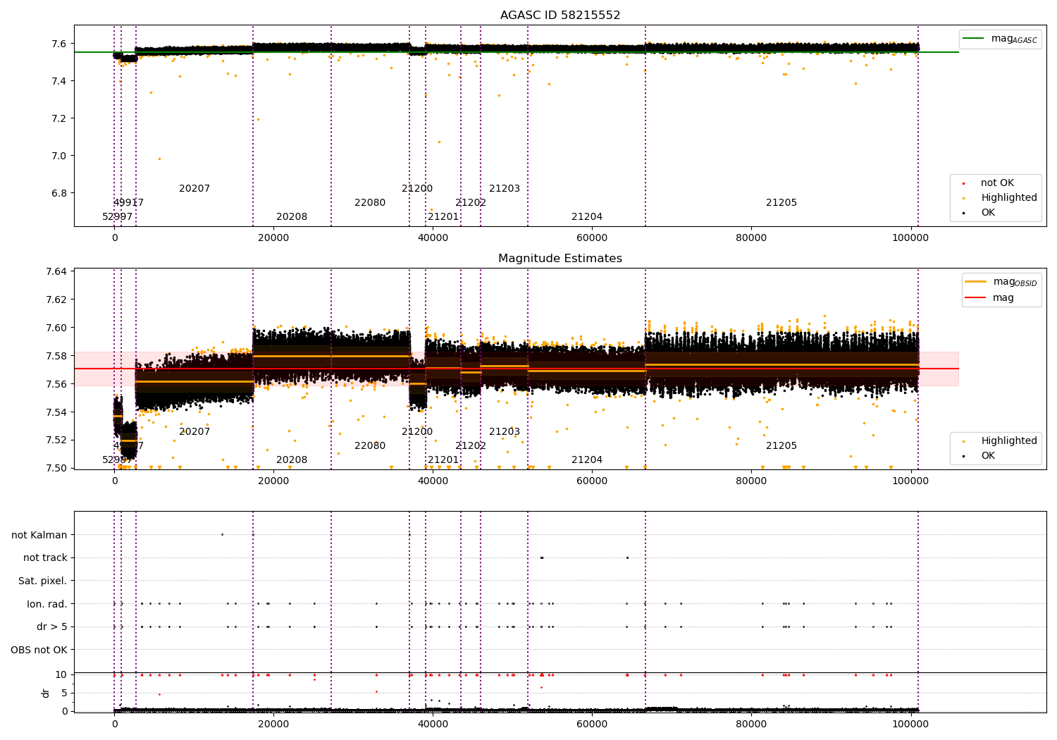The image size is (1057, 740).
Task: Click OBSID label 21203 in middle plot
Action: pos(505,432)
